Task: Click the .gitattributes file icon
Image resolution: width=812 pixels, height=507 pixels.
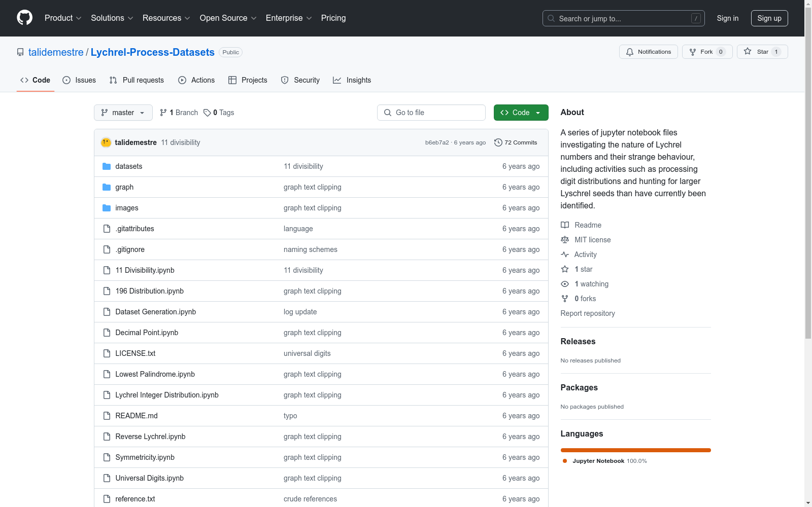Action: pos(107,229)
